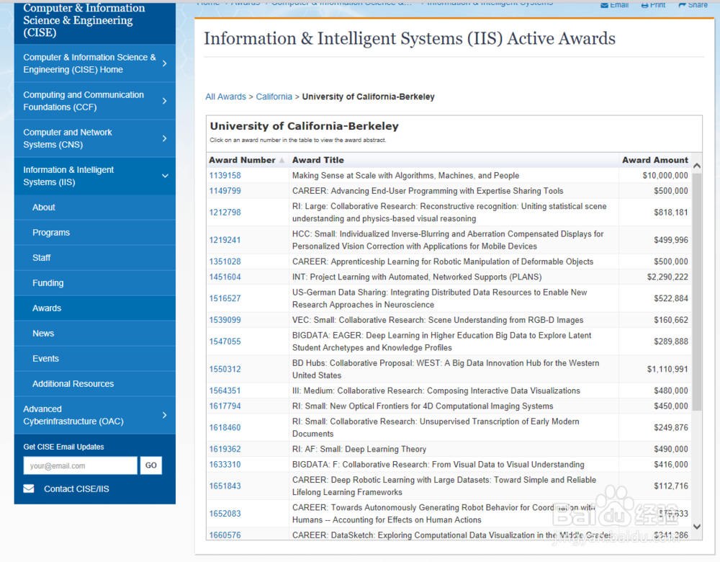720x562 pixels.
Task: Expand Computing and Communication Foundations chevron
Action: (x=165, y=101)
